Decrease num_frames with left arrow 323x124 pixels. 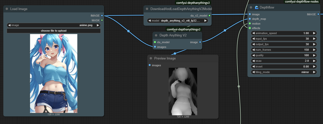(x=254, y=50)
